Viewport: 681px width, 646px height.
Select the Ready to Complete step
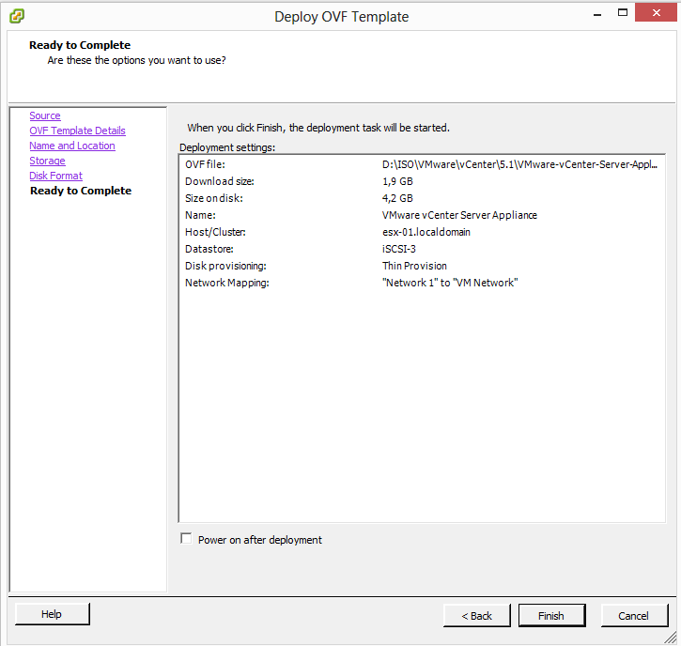(x=81, y=191)
